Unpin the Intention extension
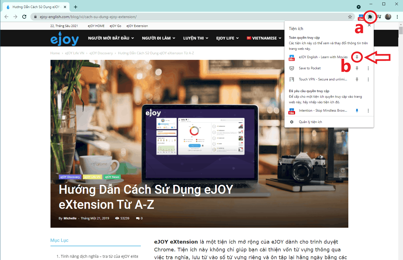 click(357, 111)
